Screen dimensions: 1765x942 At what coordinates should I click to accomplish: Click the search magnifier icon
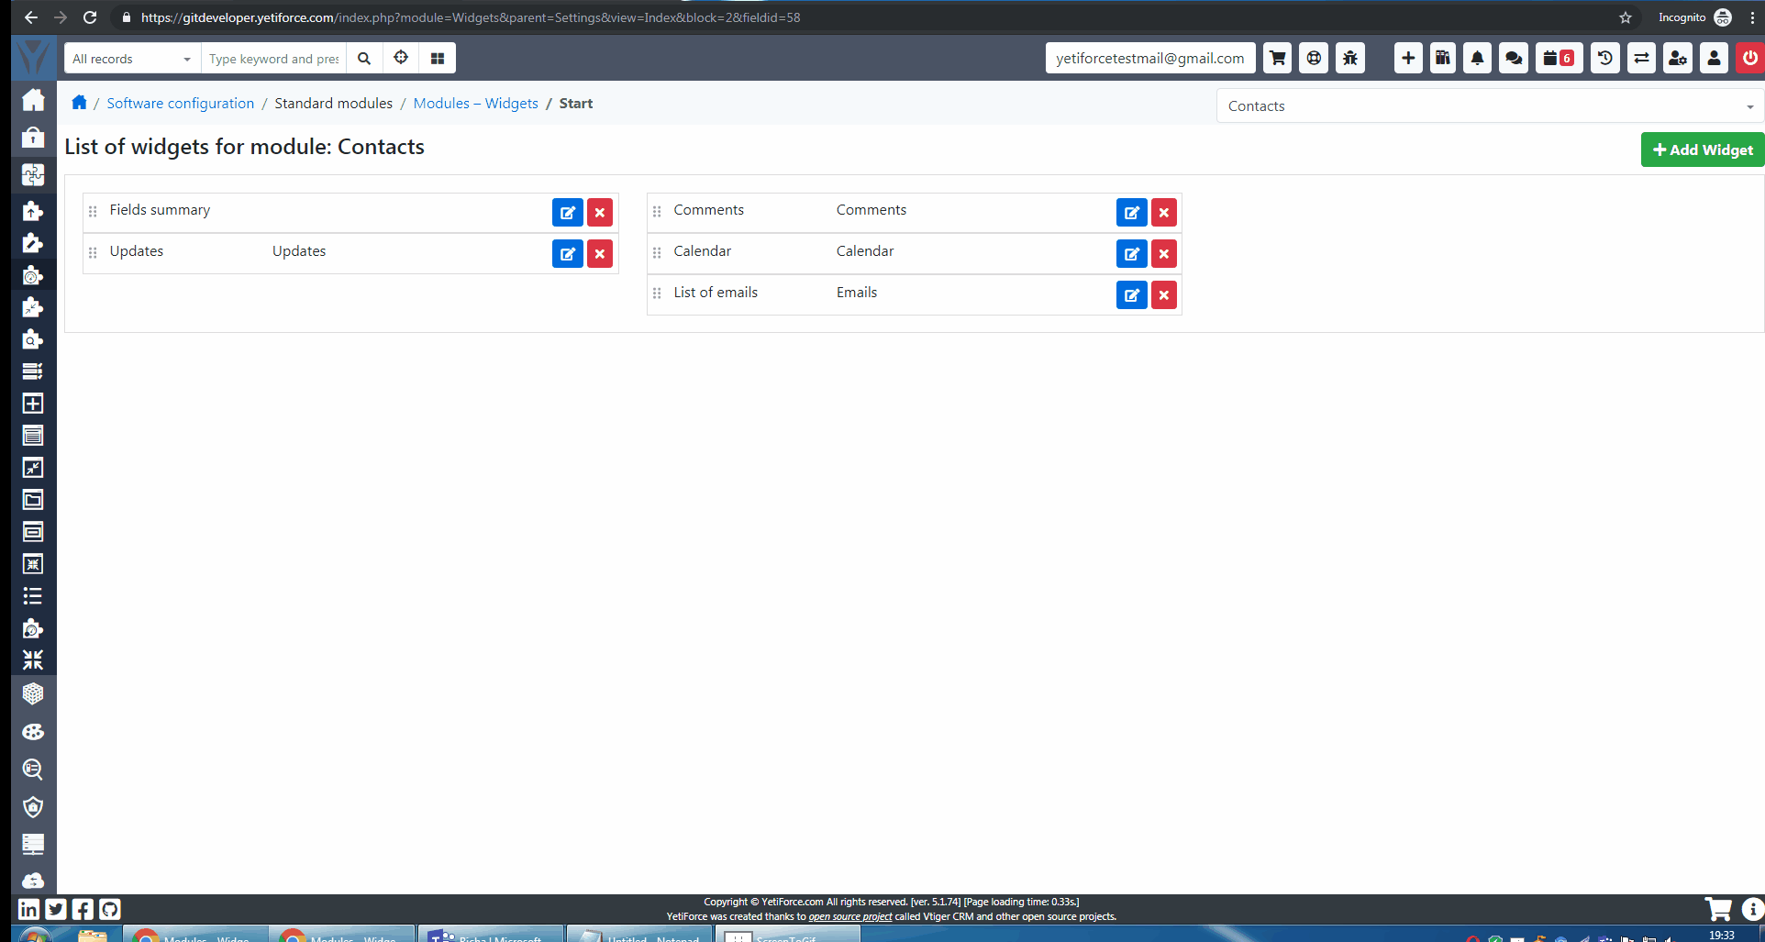point(364,59)
